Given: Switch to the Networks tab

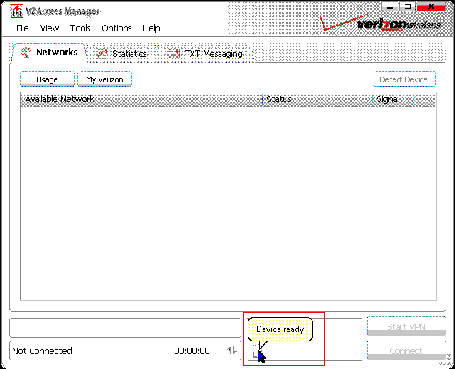Looking at the screenshot, I should coord(49,53).
